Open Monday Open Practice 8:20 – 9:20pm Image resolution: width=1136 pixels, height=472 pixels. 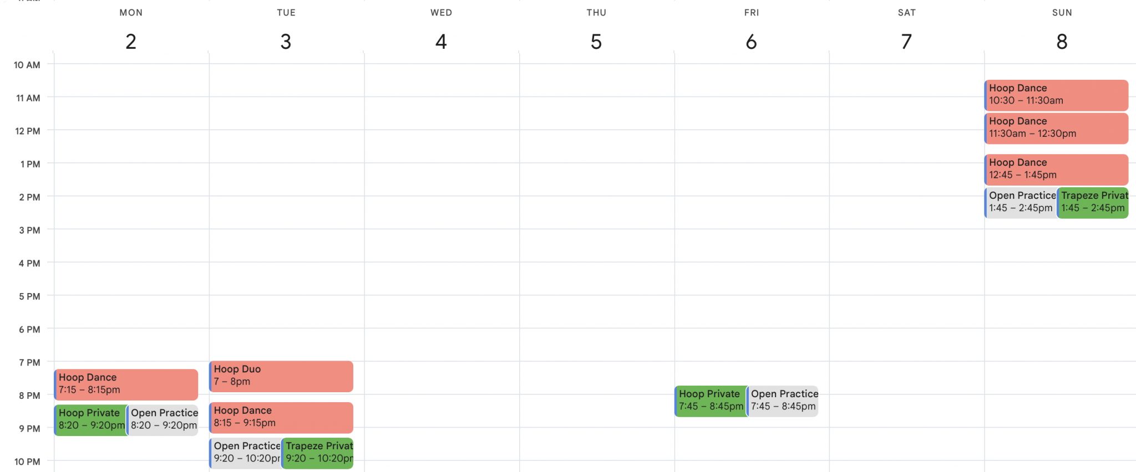pyautogui.click(x=163, y=420)
